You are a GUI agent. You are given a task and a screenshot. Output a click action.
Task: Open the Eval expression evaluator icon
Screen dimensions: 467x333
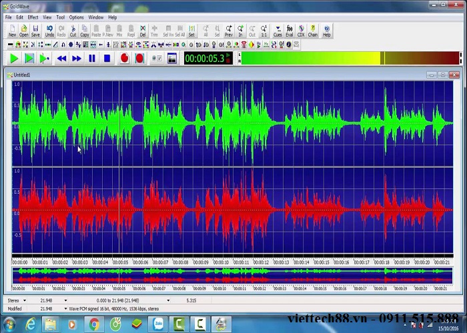pos(290,31)
